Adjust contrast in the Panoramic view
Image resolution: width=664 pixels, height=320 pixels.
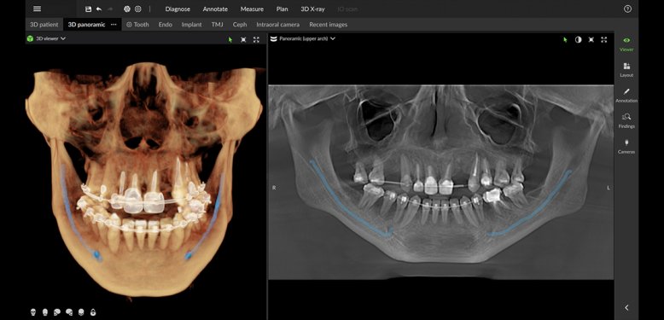[x=578, y=39]
